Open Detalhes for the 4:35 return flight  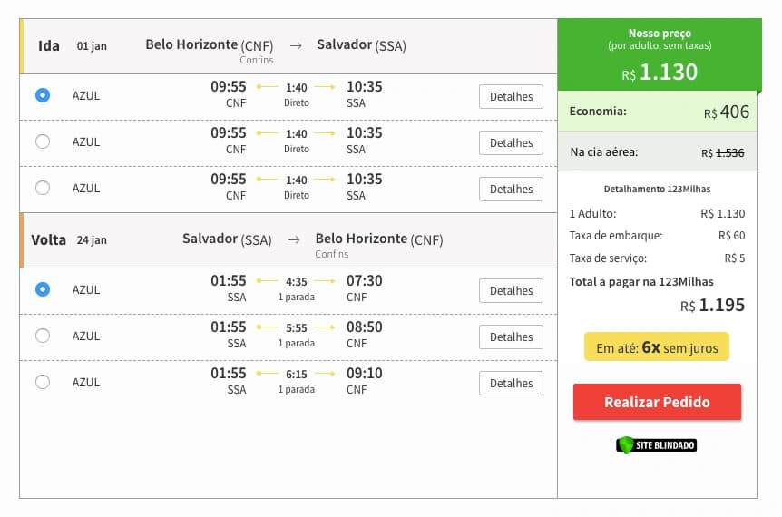[511, 290]
